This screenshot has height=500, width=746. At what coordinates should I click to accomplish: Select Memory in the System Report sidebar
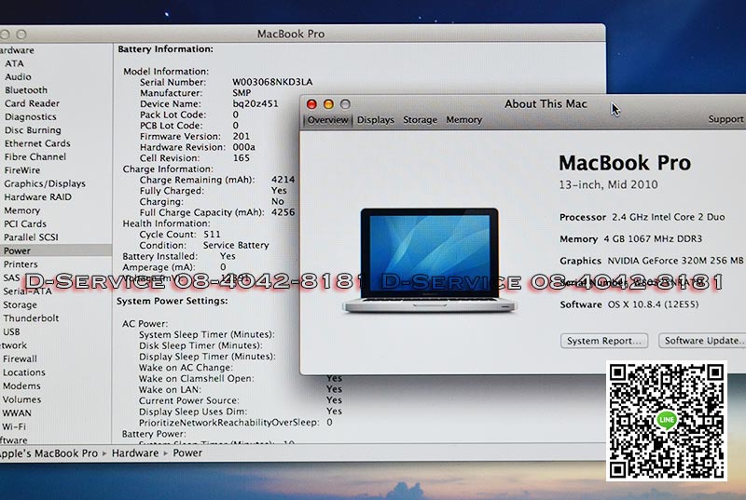coord(21,210)
